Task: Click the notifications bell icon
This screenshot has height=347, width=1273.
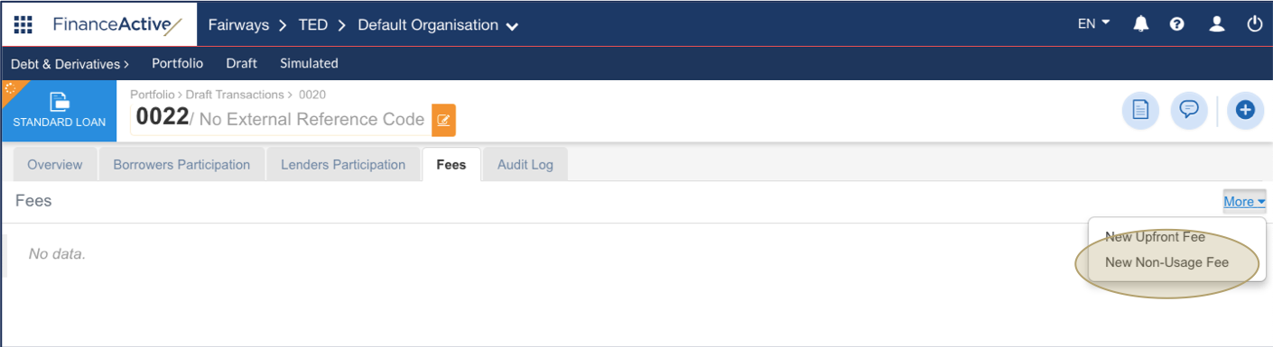Action: click(1141, 24)
